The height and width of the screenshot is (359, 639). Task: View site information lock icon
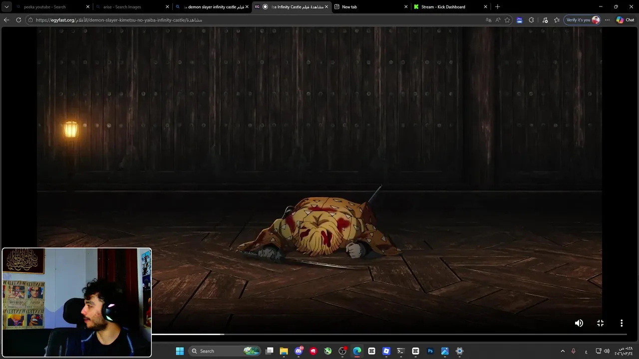click(30, 20)
